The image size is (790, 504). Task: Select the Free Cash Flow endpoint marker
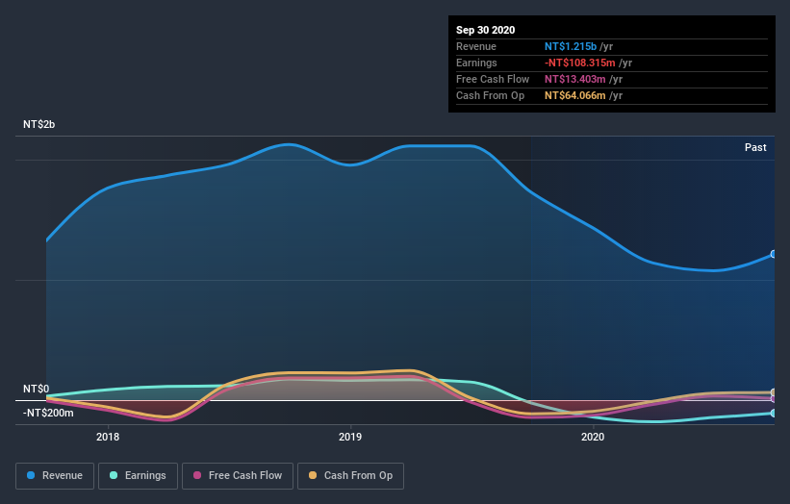coord(774,399)
